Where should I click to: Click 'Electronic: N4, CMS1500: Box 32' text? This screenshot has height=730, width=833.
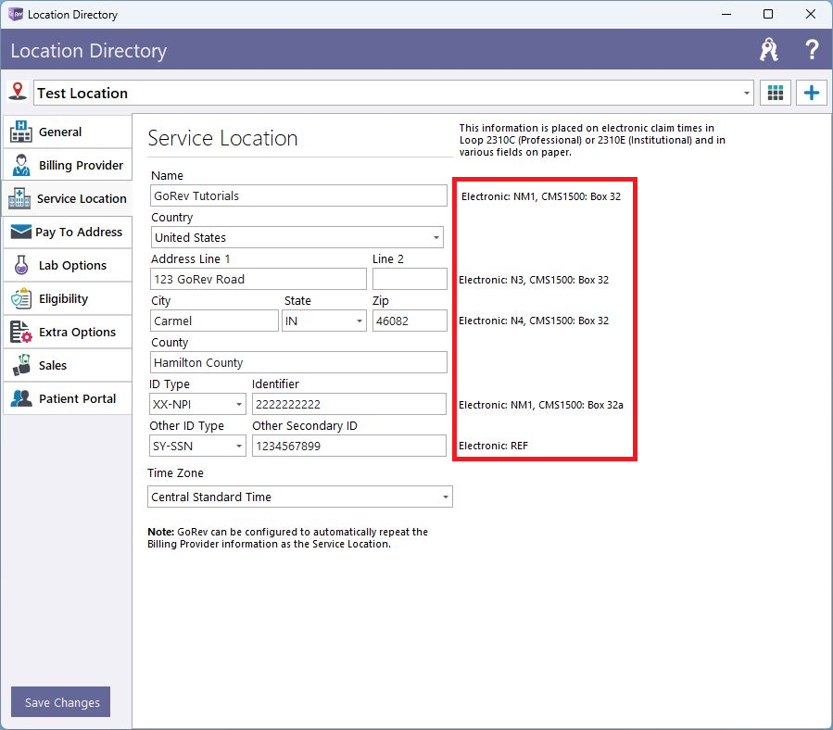534,321
